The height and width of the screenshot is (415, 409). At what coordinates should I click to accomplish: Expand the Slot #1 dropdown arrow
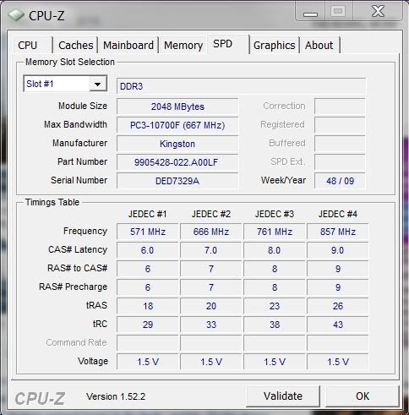point(98,84)
